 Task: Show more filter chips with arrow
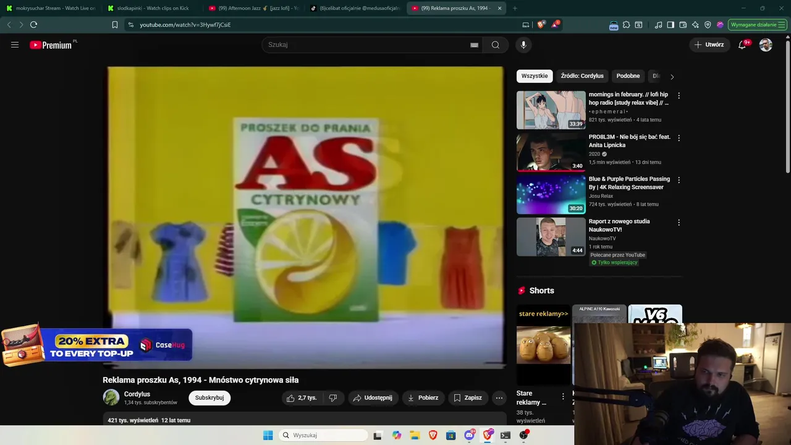pyautogui.click(x=672, y=77)
